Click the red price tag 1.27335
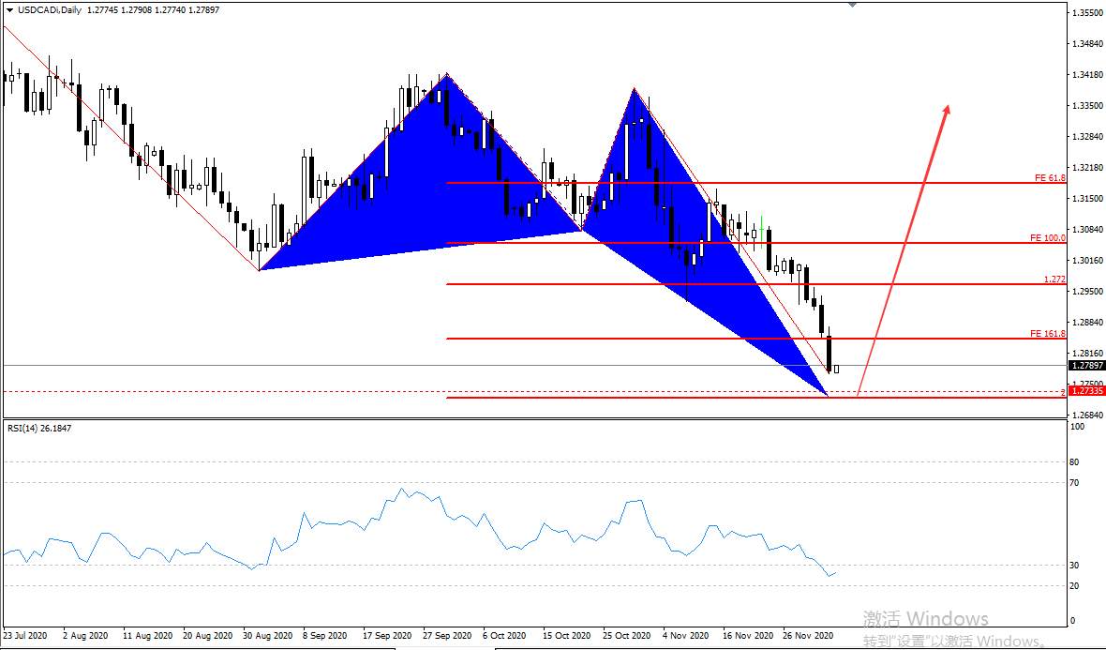 pyautogui.click(x=1087, y=391)
